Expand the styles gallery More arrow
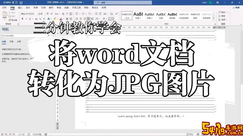The image size is (243, 136). coord(213,18)
